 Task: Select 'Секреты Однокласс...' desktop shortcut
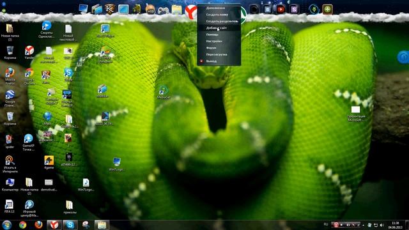click(47, 29)
